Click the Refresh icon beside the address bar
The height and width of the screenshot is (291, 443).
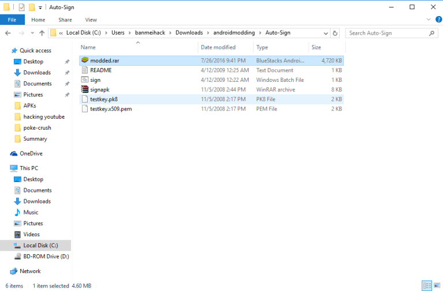335,33
